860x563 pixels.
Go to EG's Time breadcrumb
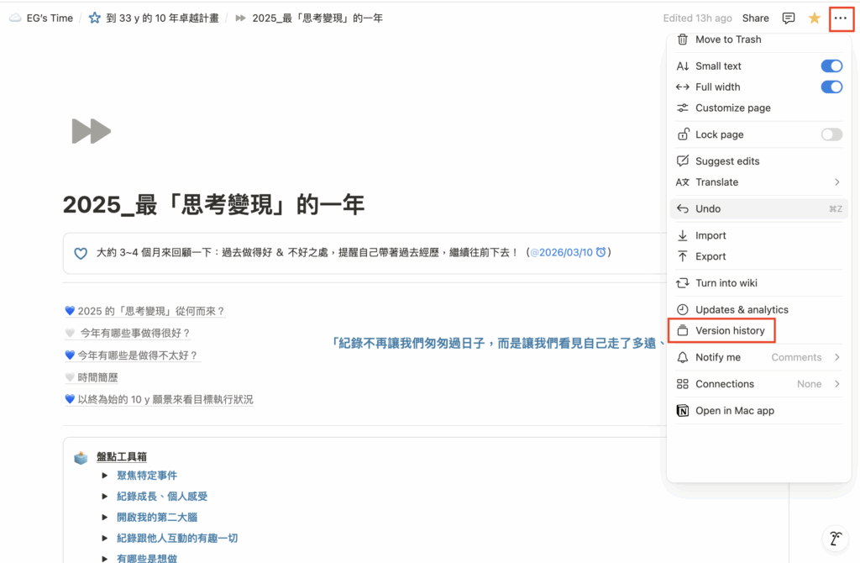pos(50,18)
